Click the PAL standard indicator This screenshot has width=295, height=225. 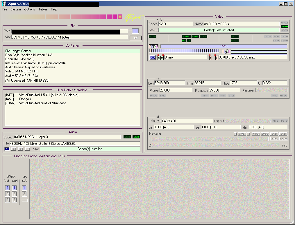click(274, 96)
